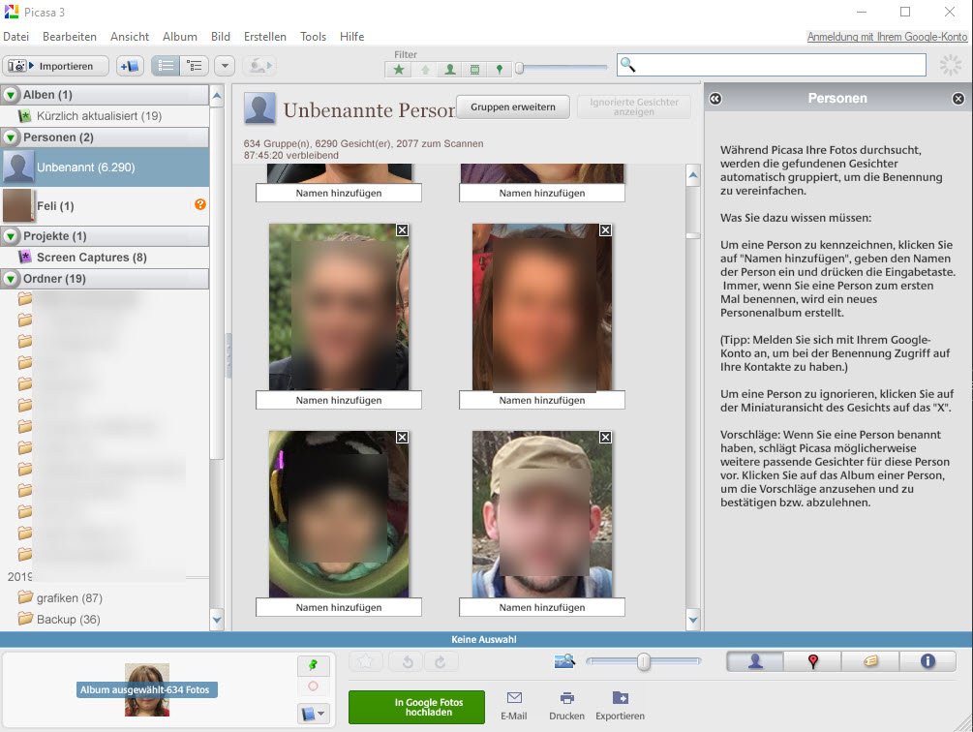The image size is (973, 732).
Task: Click the E-Mail button
Action: [x=514, y=706]
